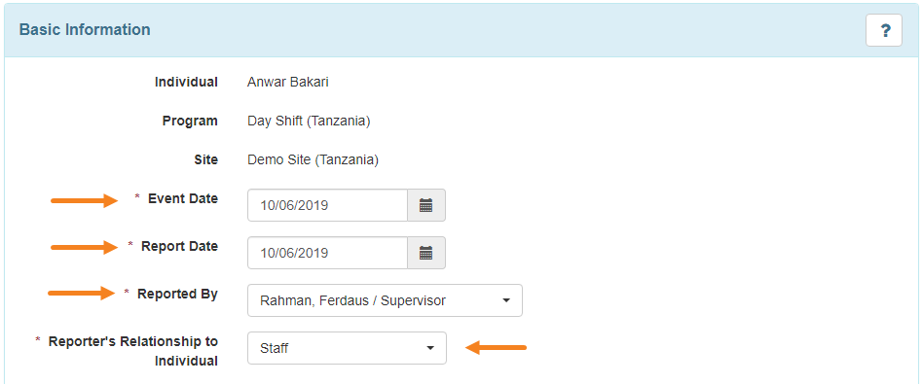The width and height of the screenshot is (922, 384).
Task: Focus the Report Date text field
Action: tap(327, 253)
